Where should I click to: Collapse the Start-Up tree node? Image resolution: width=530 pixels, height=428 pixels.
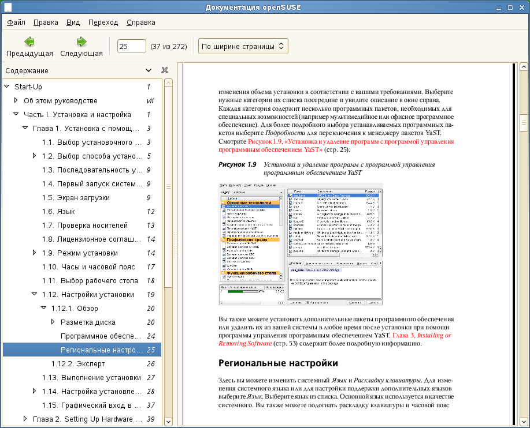pyautogui.click(x=7, y=87)
